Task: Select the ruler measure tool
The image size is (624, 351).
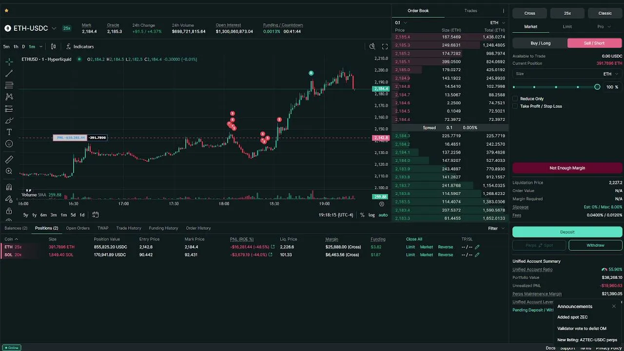Action: (9, 159)
